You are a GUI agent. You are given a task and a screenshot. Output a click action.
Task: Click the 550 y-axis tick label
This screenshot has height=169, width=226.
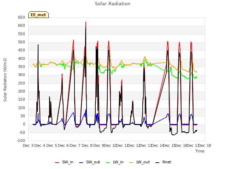pos(22,34)
